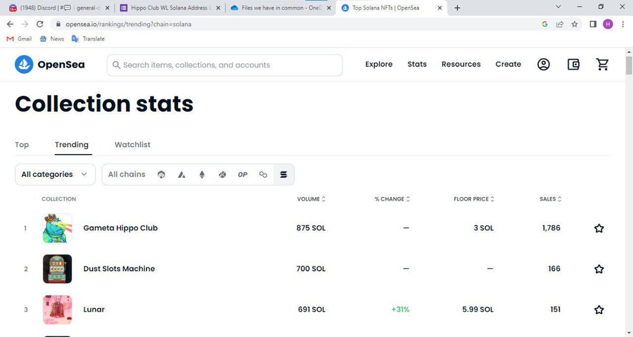633x337 pixels.
Task: Reload the OpenSea page
Action: coord(40,24)
